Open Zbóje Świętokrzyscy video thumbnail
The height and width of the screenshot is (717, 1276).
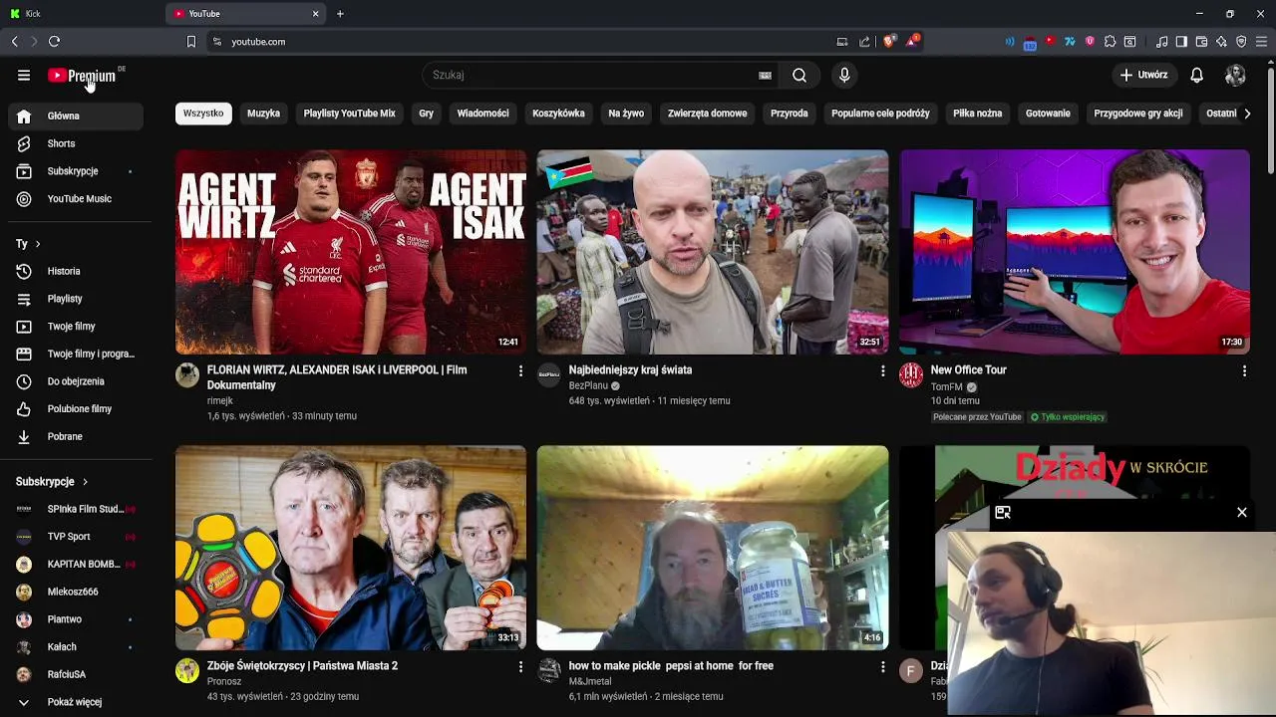point(351,548)
